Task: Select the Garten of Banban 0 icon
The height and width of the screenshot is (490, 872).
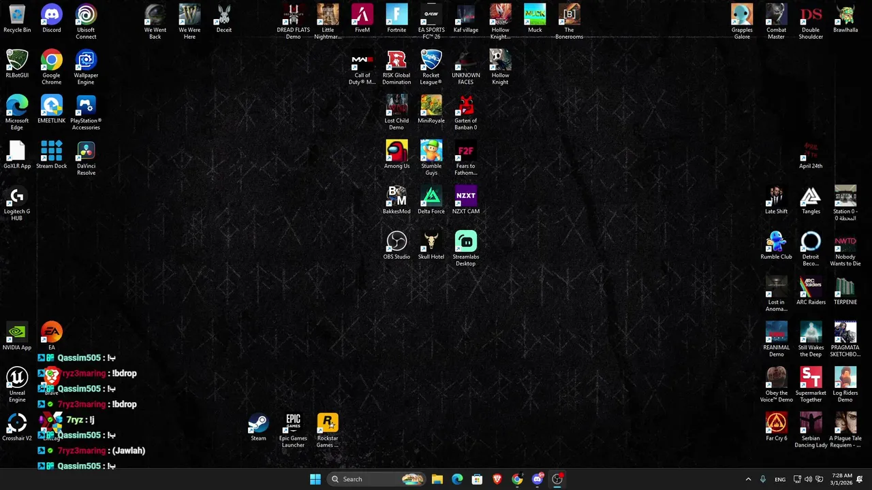Action: 466,112
